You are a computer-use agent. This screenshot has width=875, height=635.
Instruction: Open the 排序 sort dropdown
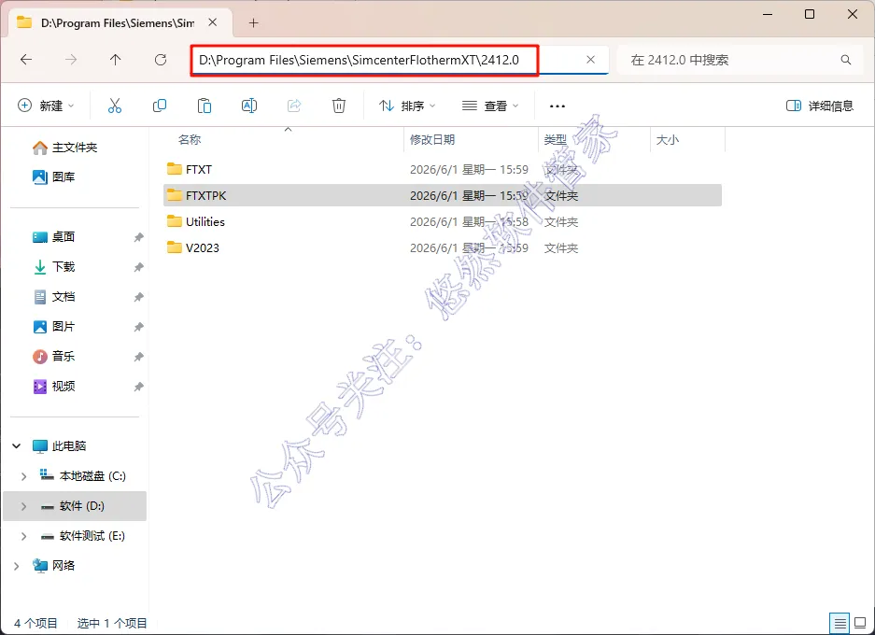[407, 106]
